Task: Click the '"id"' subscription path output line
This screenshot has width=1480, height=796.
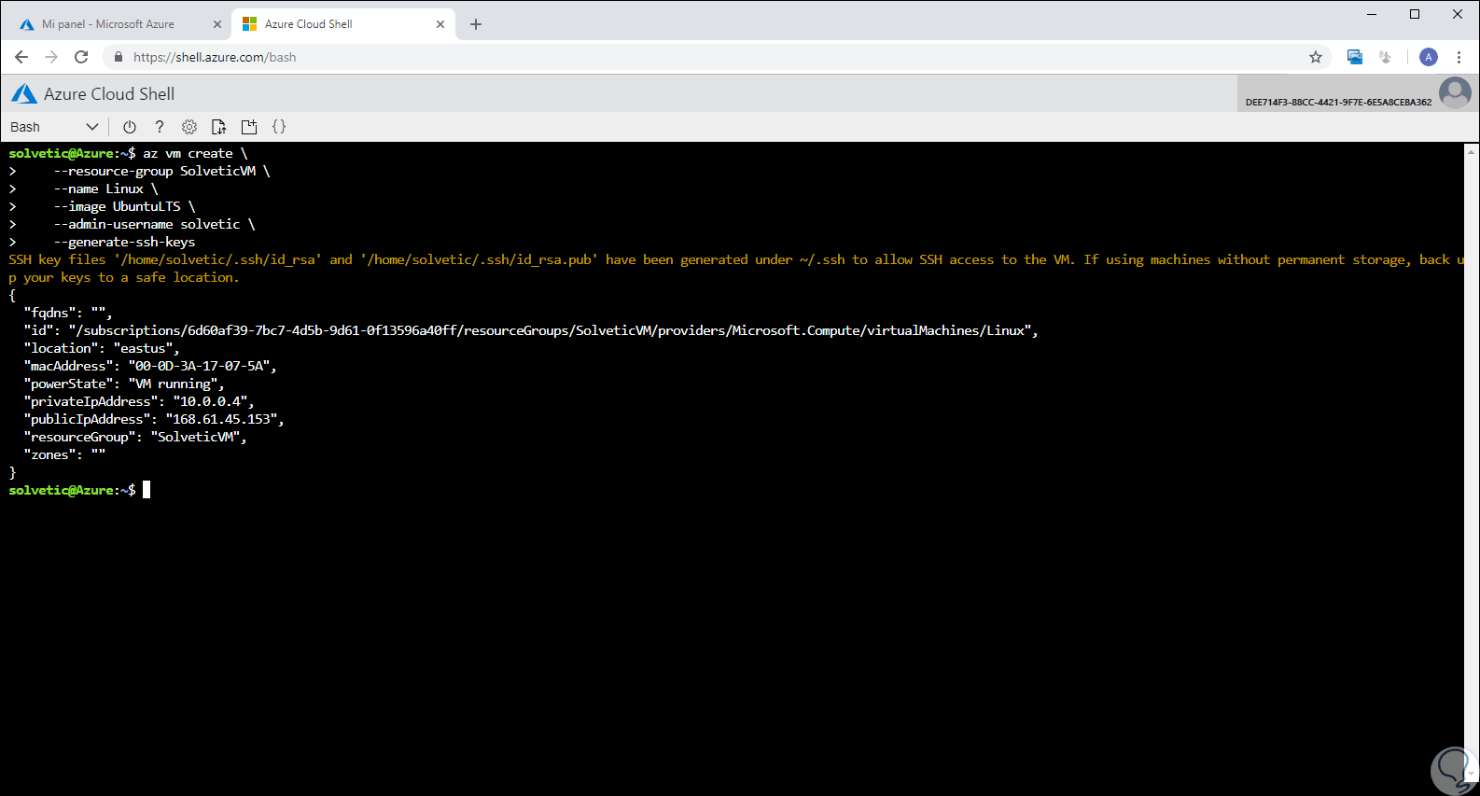Action: pos(531,330)
